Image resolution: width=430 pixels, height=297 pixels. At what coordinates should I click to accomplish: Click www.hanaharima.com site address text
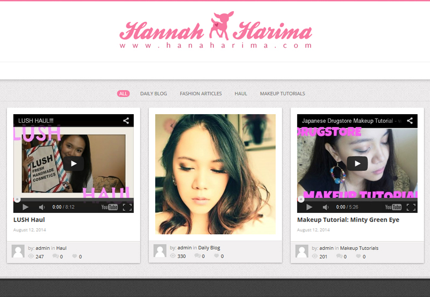(x=216, y=46)
